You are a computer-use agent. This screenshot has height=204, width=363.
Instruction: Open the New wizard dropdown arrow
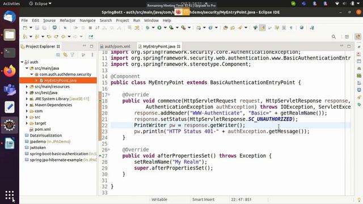coord(31,28)
